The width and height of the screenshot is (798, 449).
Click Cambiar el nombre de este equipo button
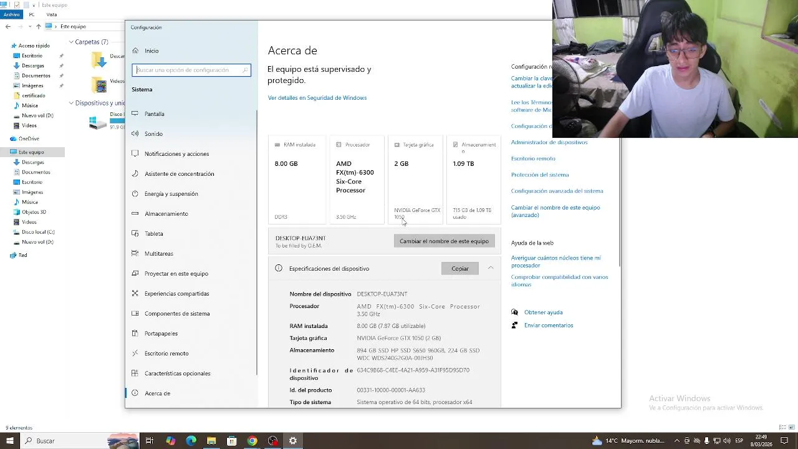tap(444, 241)
